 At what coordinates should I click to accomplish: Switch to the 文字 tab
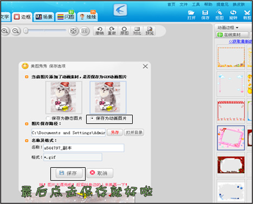5,17
